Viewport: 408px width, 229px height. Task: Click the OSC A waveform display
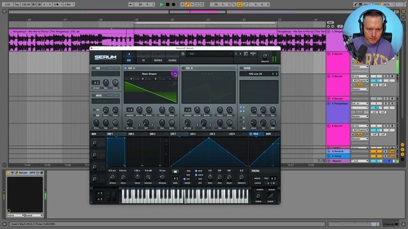click(150, 92)
